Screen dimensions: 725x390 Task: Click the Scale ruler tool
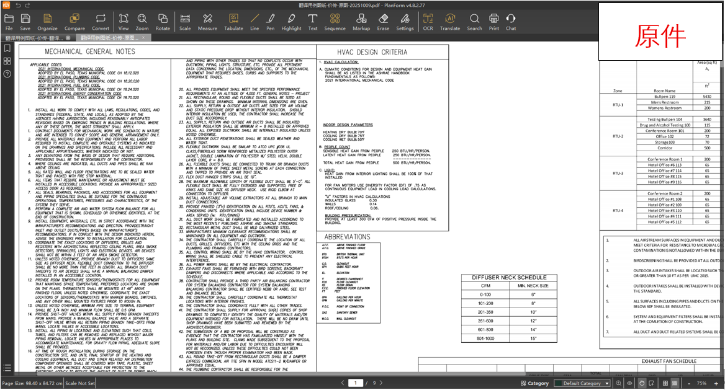[185, 22]
